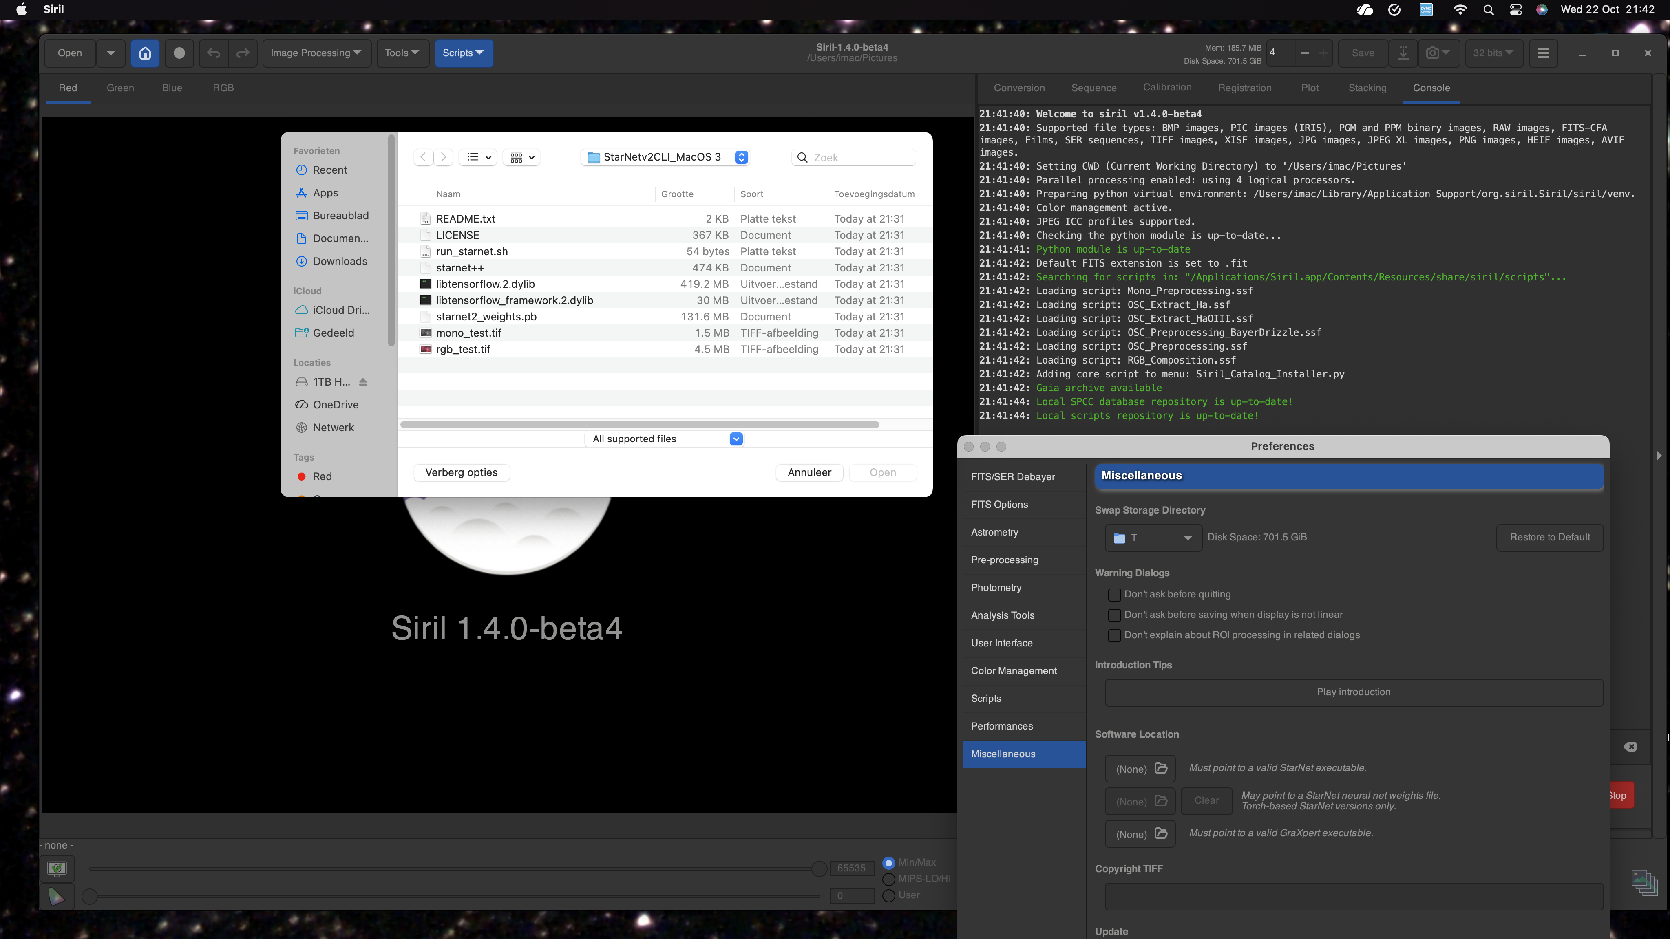This screenshot has width=1670, height=939.
Task: Click folder icon for GraXpert executable
Action: tap(1161, 833)
